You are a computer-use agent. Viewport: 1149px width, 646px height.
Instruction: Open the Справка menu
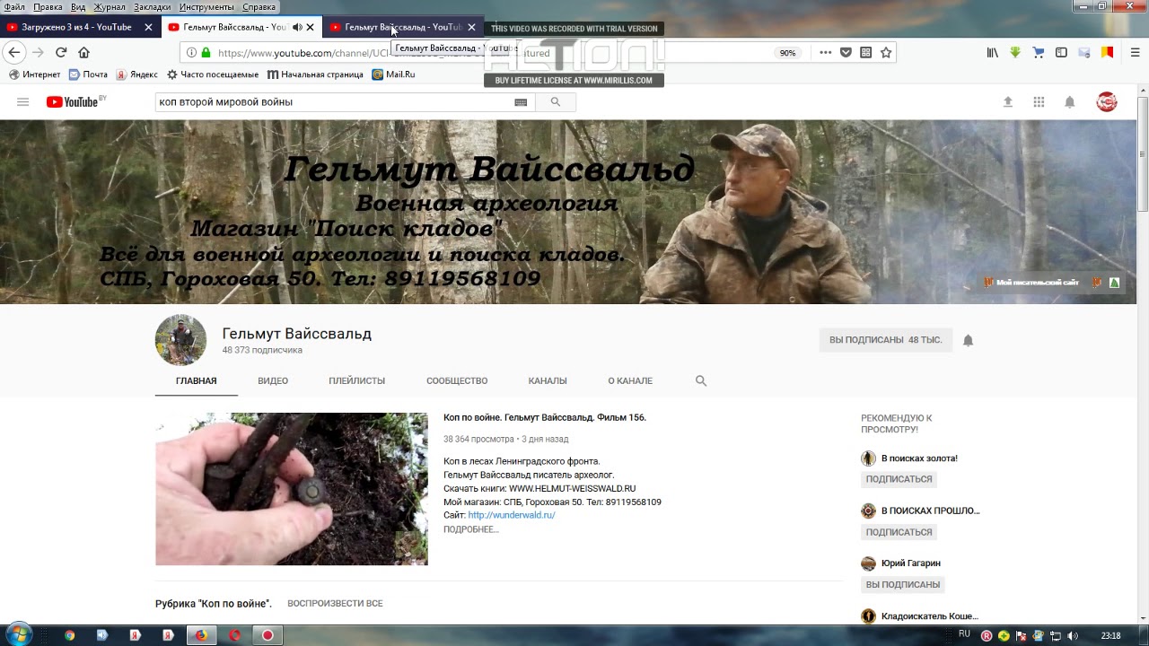259,7
